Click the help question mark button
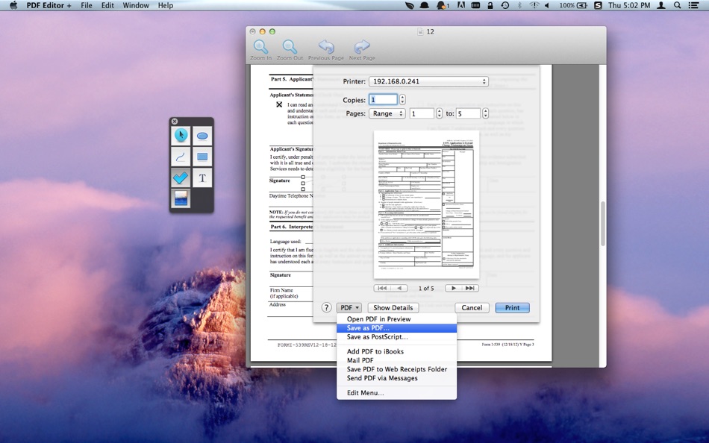The image size is (709, 443). 326,307
